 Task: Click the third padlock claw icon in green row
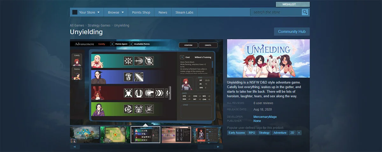click(x=149, y=109)
